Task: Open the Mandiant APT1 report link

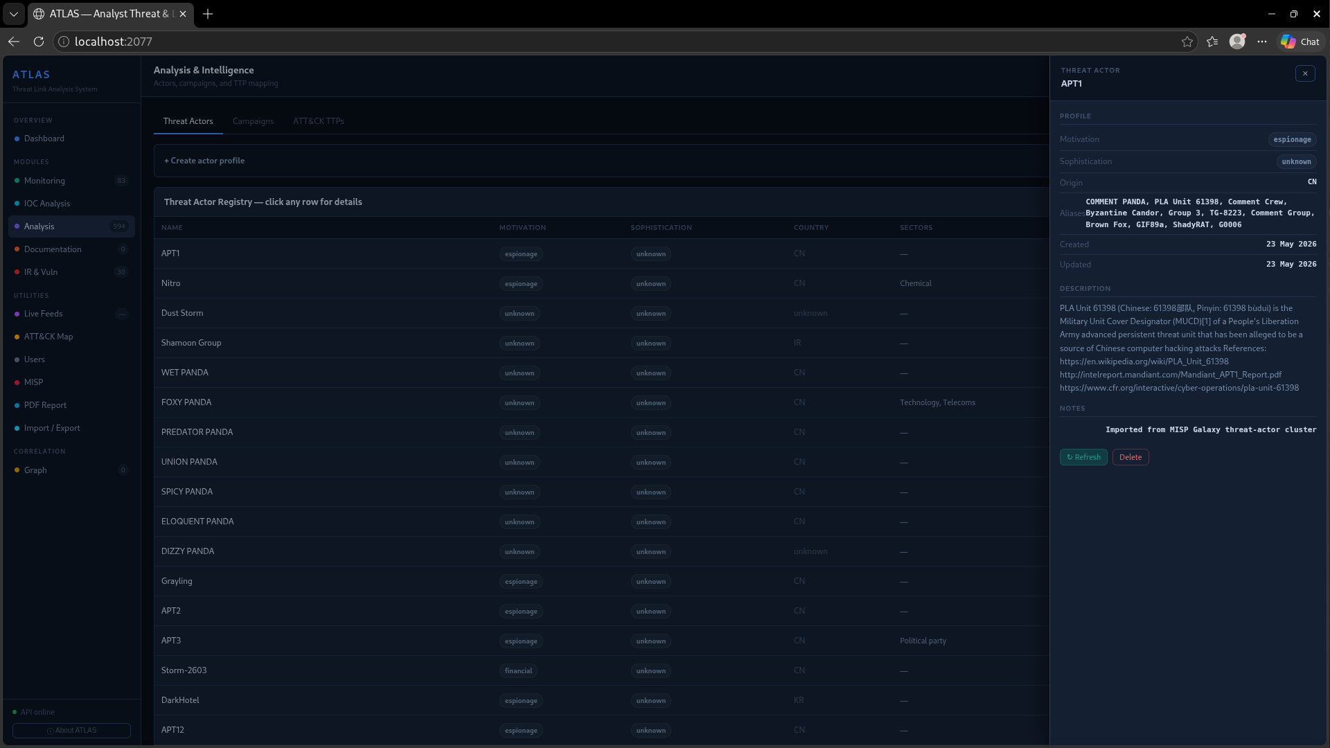Action: tap(1171, 375)
